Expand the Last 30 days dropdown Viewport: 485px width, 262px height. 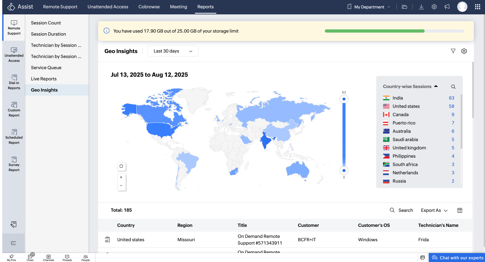(x=173, y=51)
